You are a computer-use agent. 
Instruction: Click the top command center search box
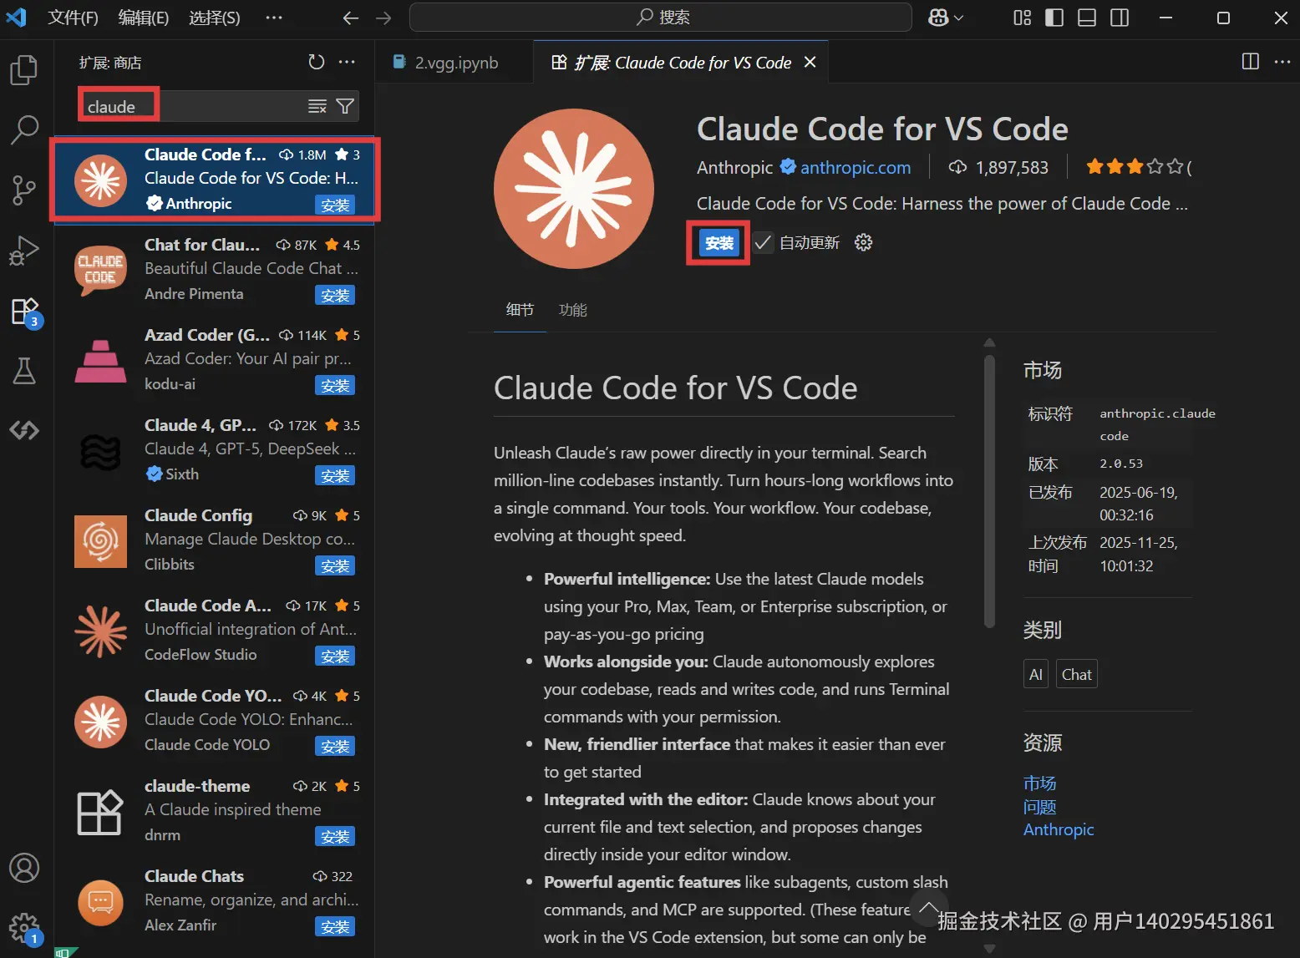coord(660,18)
